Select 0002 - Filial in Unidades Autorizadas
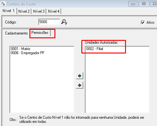The height and width of the screenshot is (126, 157). coord(95,49)
